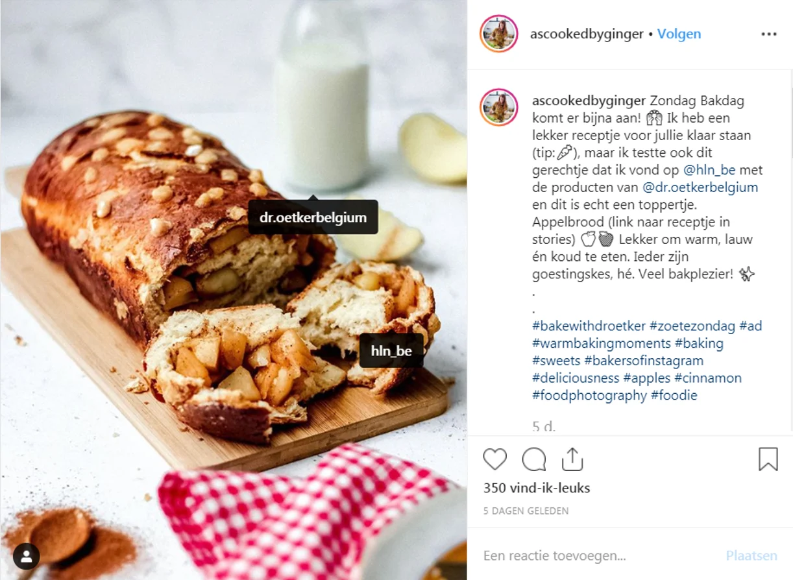The image size is (793, 580).
Task: Save post with bookmark icon
Action: pyautogui.click(x=768, y=459)
